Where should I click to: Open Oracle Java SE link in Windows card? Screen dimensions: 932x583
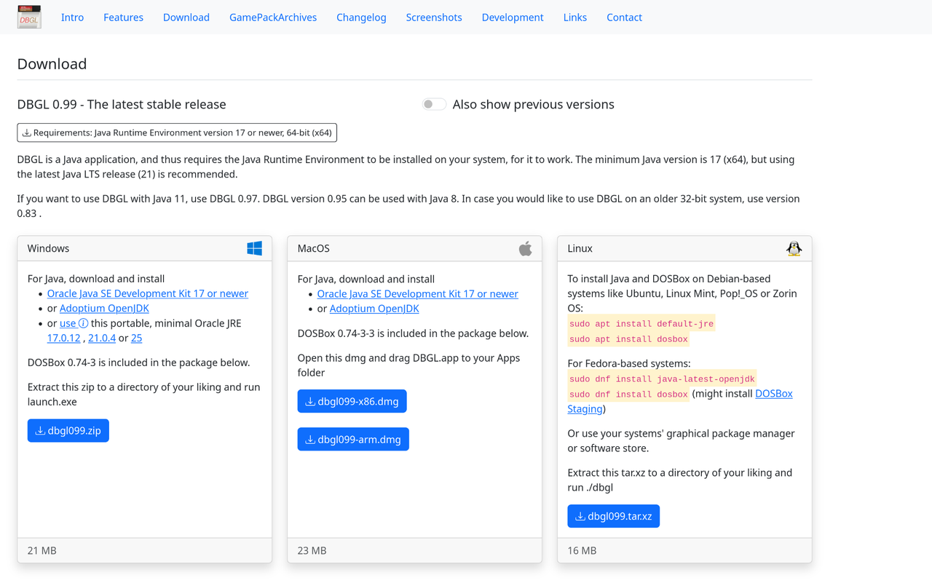pyautogui.click(x=148, y=293)
